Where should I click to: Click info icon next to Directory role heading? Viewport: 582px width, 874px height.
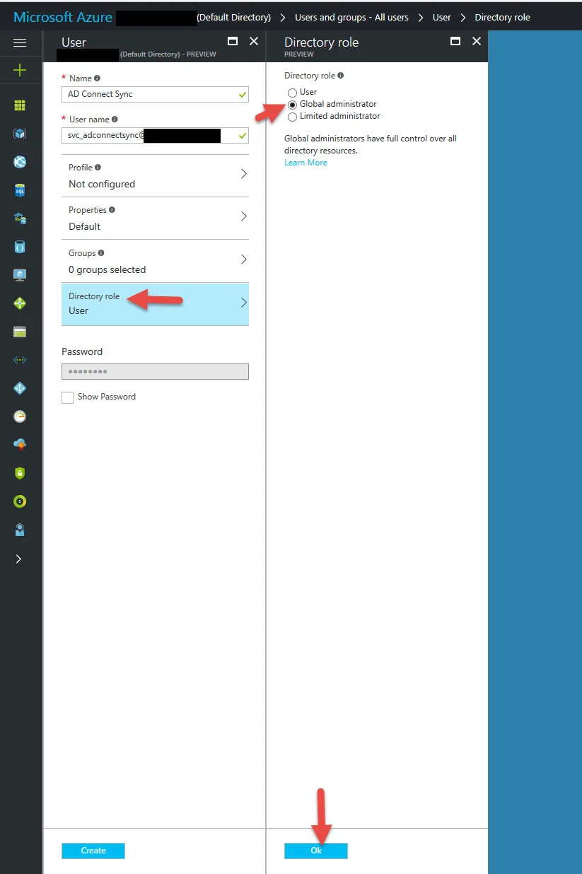tap(341, 76)
